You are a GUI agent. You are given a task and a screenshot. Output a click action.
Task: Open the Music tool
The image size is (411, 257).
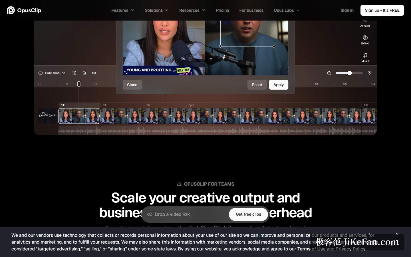tap(365, 57)
